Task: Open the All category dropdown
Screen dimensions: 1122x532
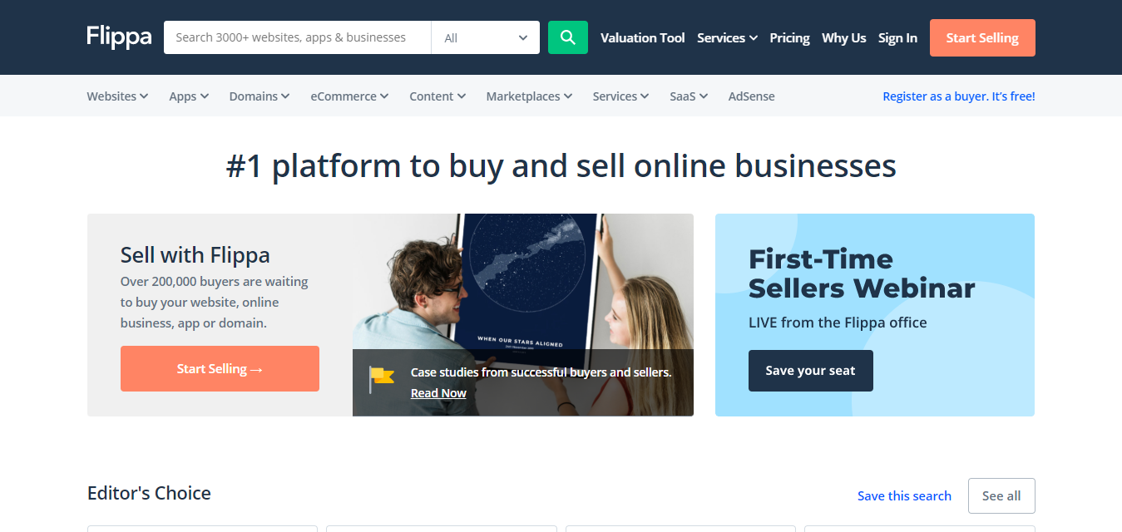Action: coord(485,37)
